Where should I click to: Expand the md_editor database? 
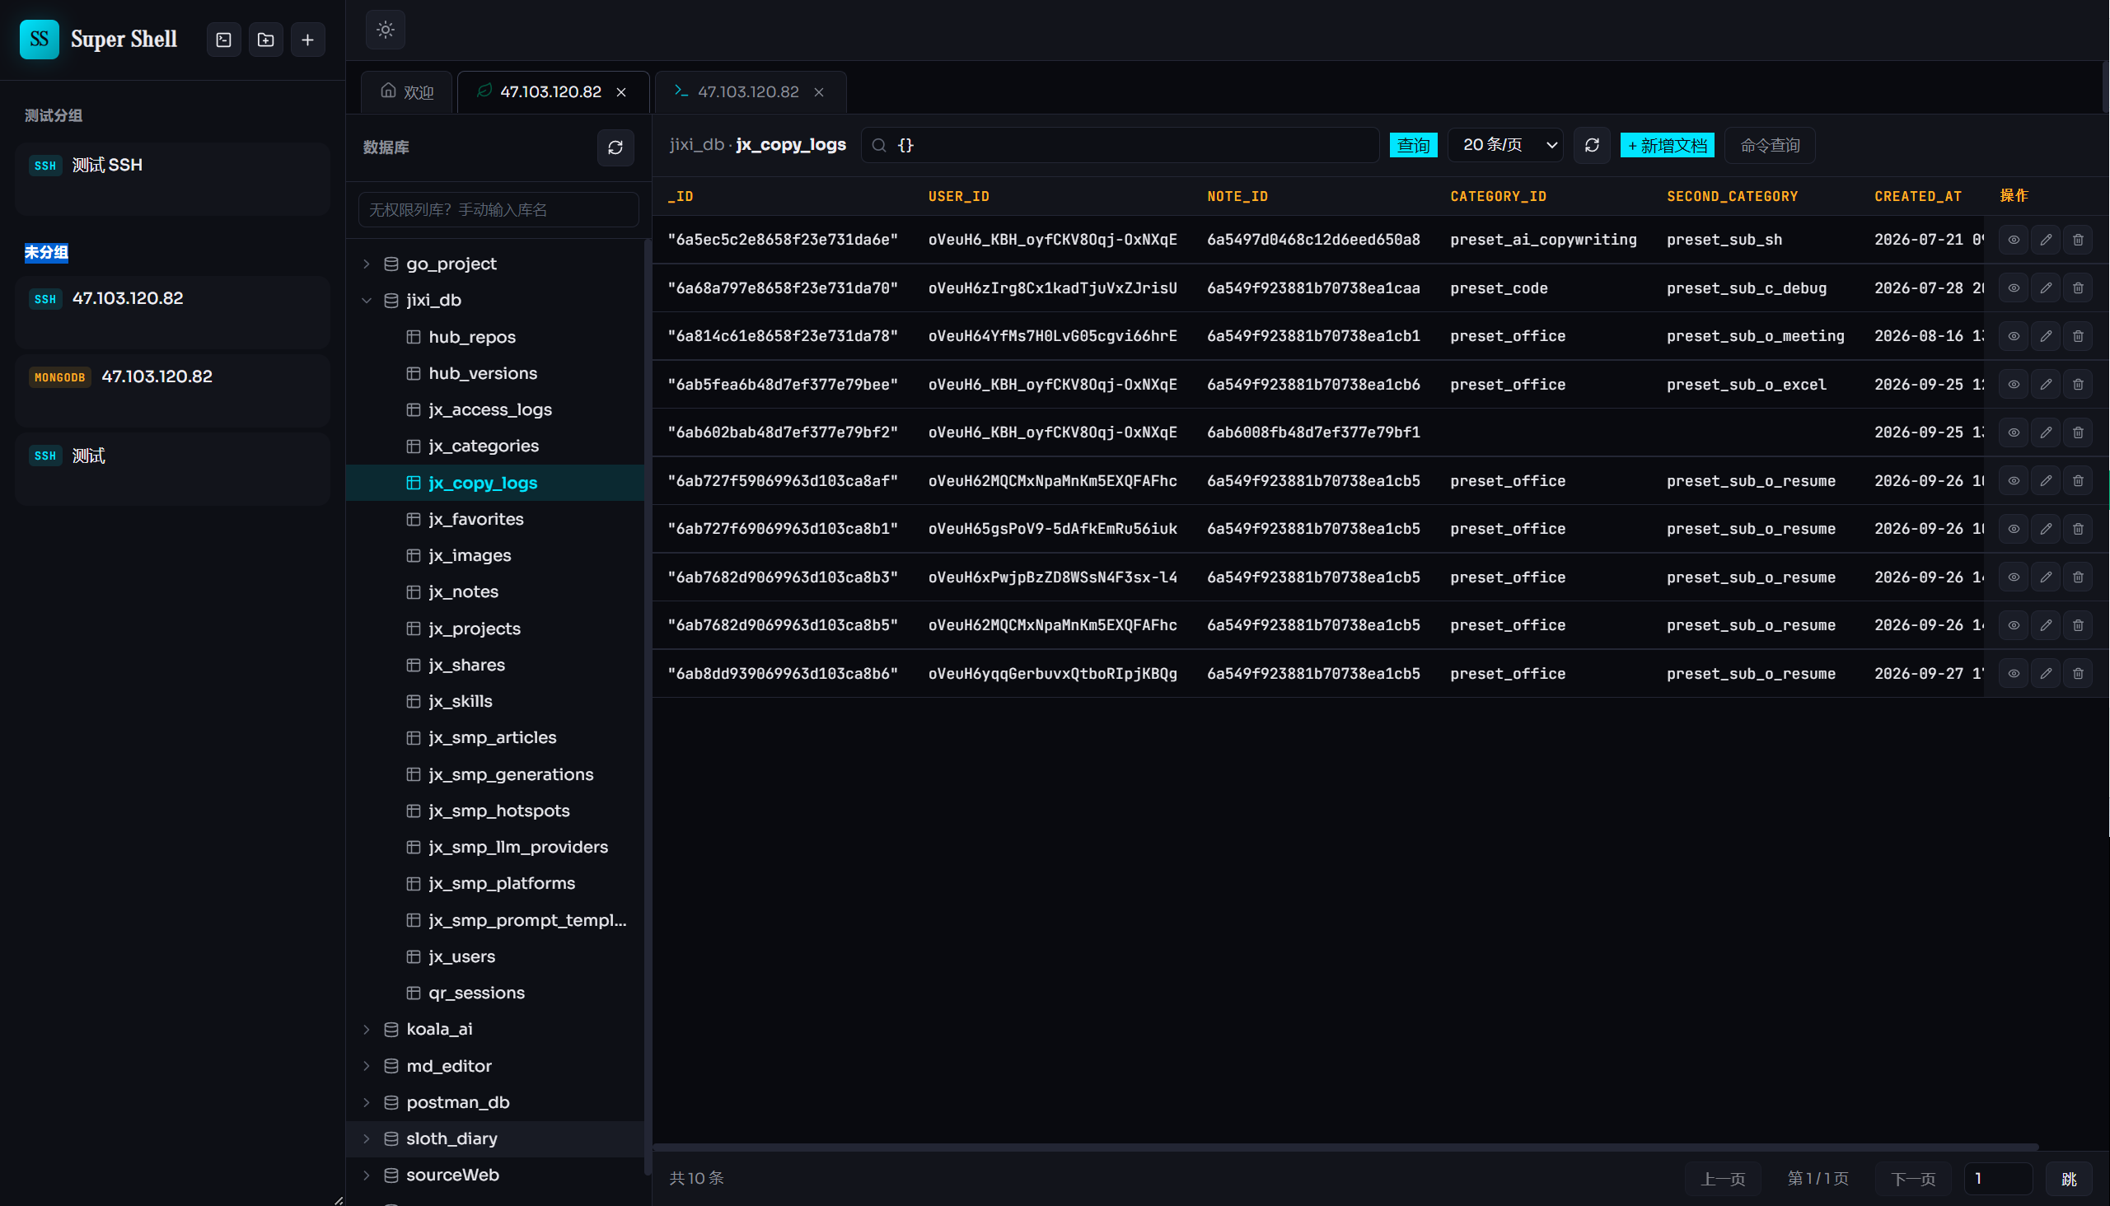click(x=366, y=1066)
